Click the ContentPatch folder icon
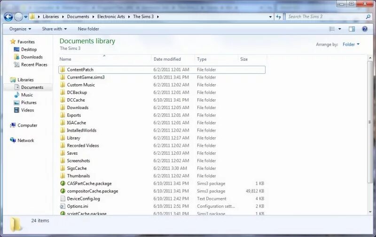 (63, 70)
